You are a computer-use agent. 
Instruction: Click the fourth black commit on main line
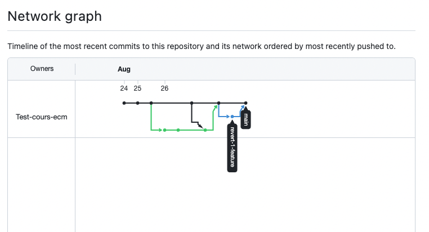tap(191, 103)
